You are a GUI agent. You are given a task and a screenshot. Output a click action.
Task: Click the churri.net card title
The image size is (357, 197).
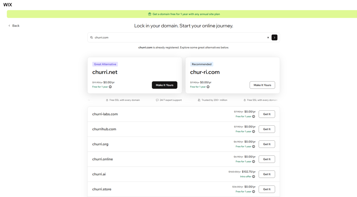(x=105, y=72)
